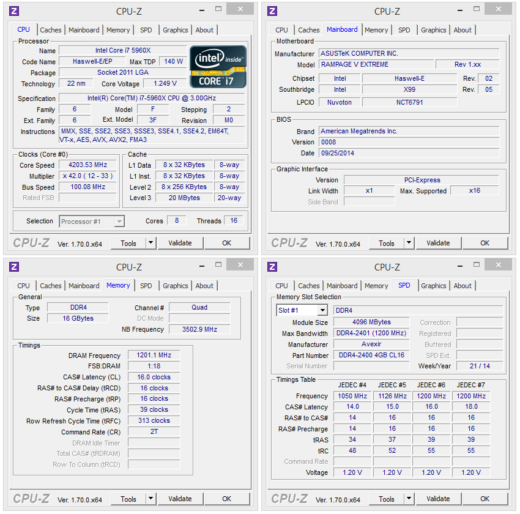The image size is (520, 514).
Task: Minimize the CPU tab window
Action: point(202,10)
